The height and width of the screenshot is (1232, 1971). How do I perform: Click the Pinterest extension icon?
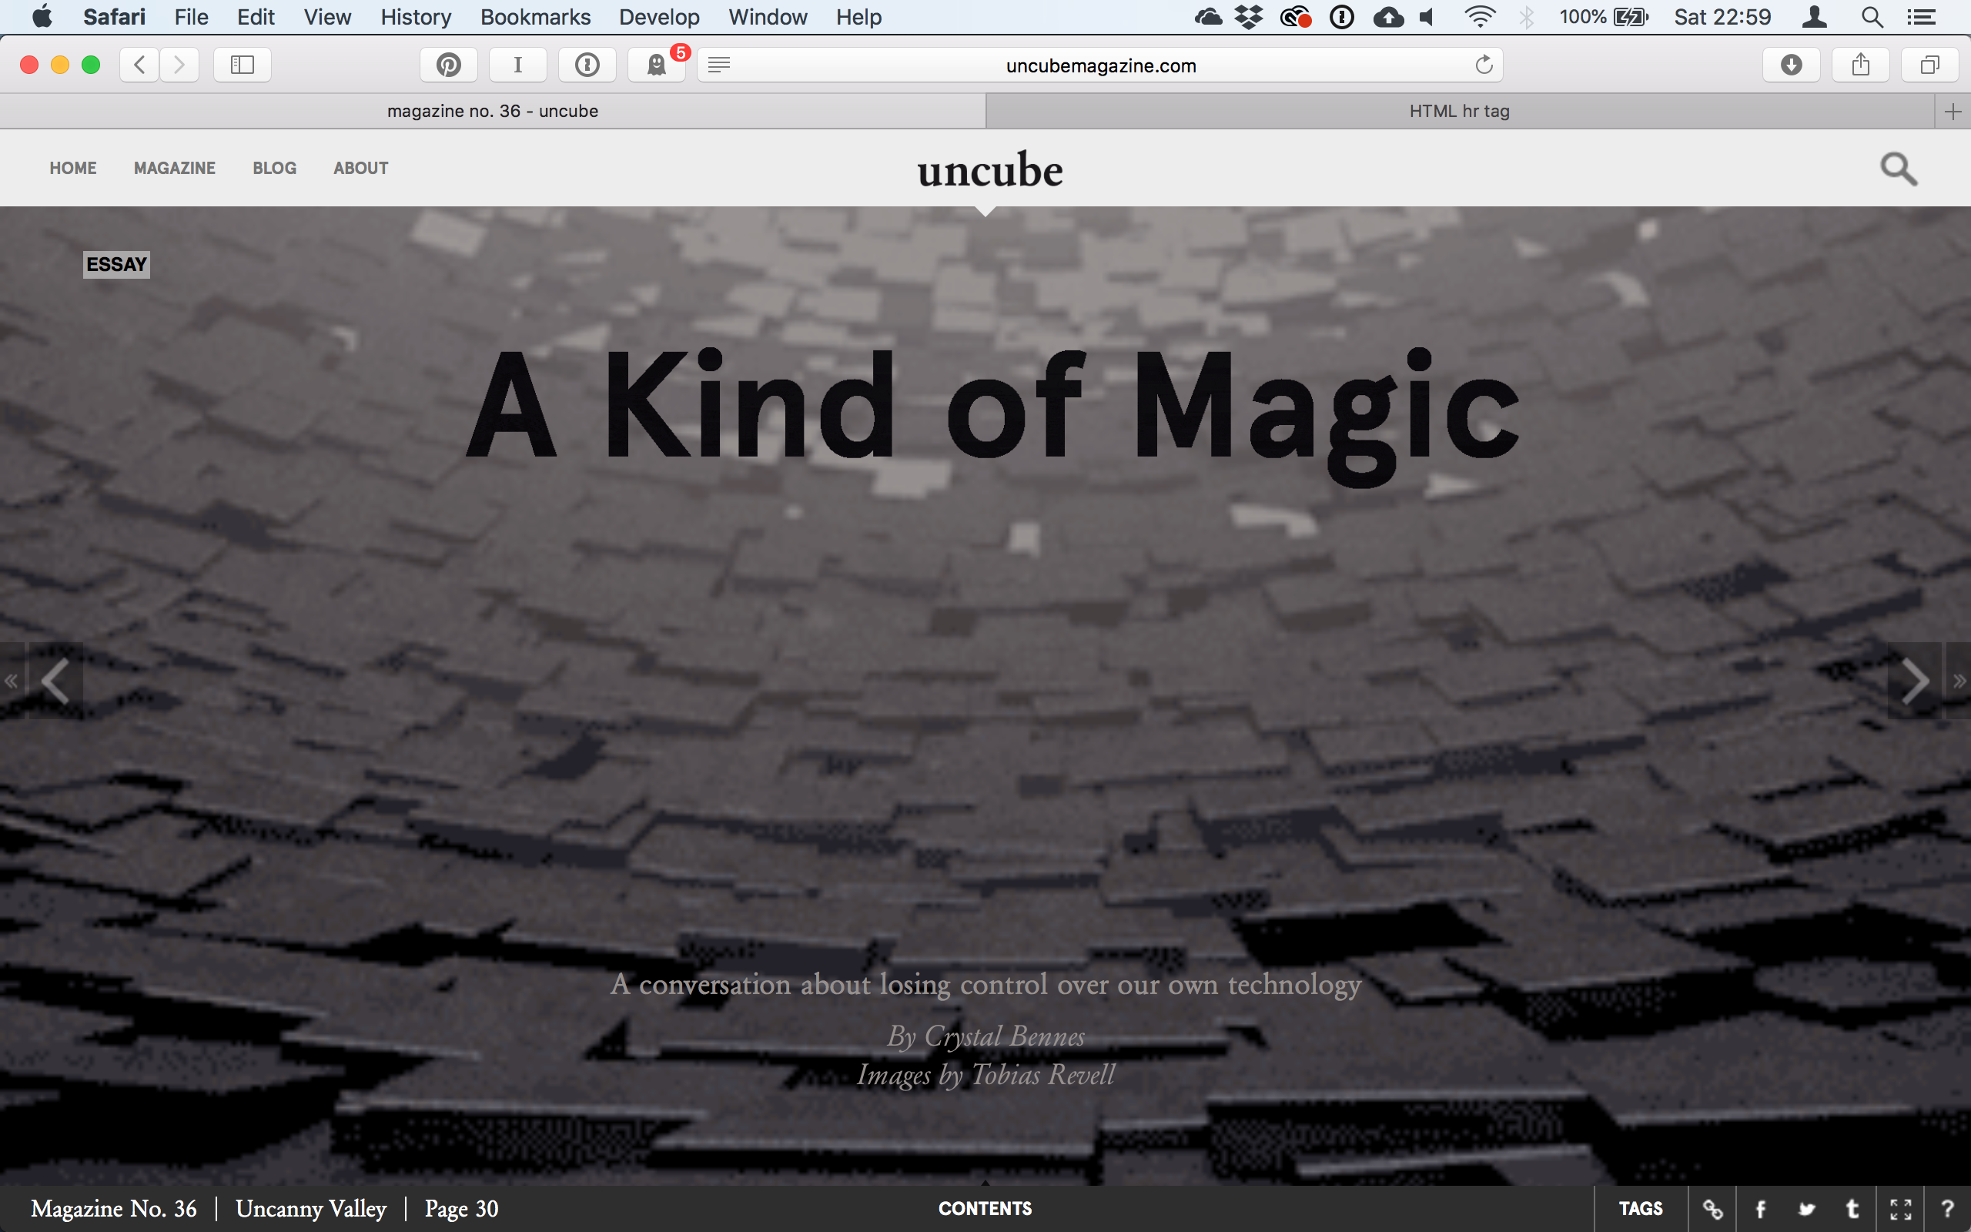(x=448, y=65)
